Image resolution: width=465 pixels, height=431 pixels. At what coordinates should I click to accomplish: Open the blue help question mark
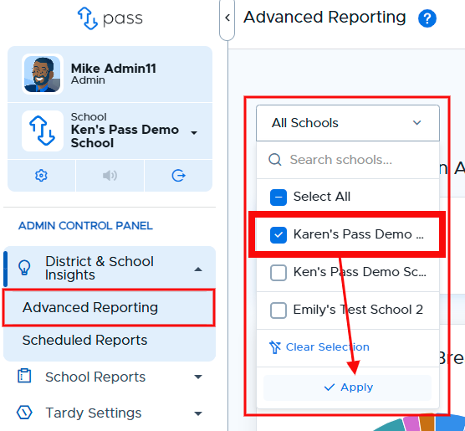(x=427, y=18)
